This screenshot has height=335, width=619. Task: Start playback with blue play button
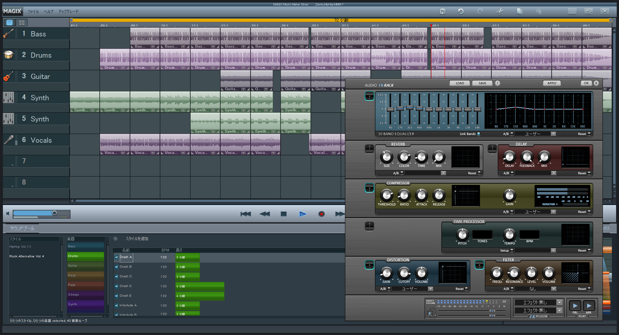pyautogui.click(x=303, y=214)
